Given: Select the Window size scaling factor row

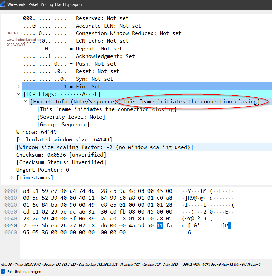Looking at the screenshot, I should 104,147.
